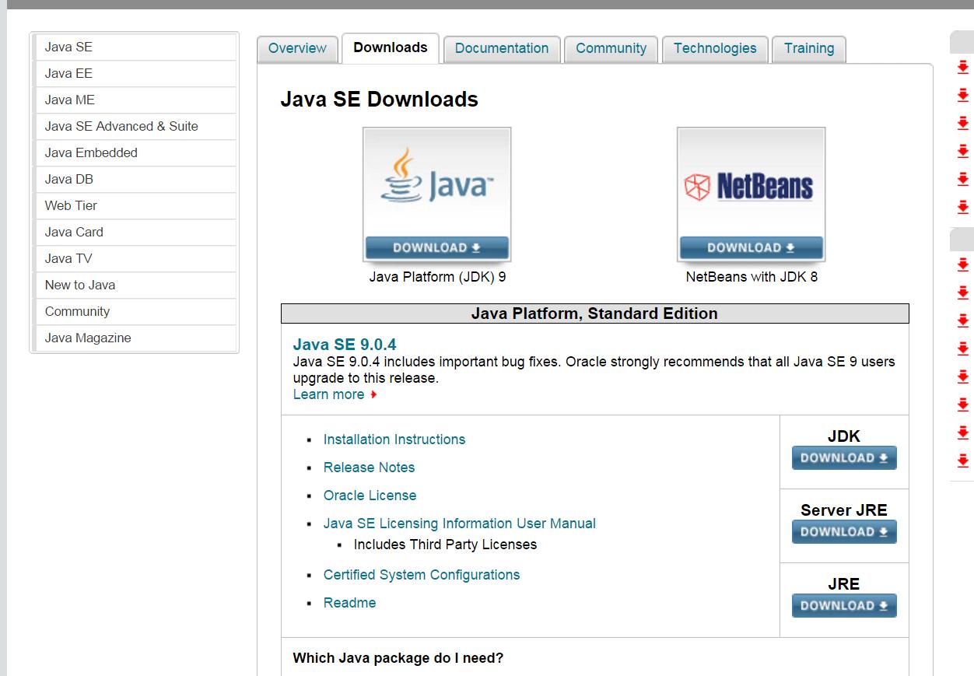Click the Java SE 9.0.4 heading link
Screen dimensions: 974x676
pos(345,345)
